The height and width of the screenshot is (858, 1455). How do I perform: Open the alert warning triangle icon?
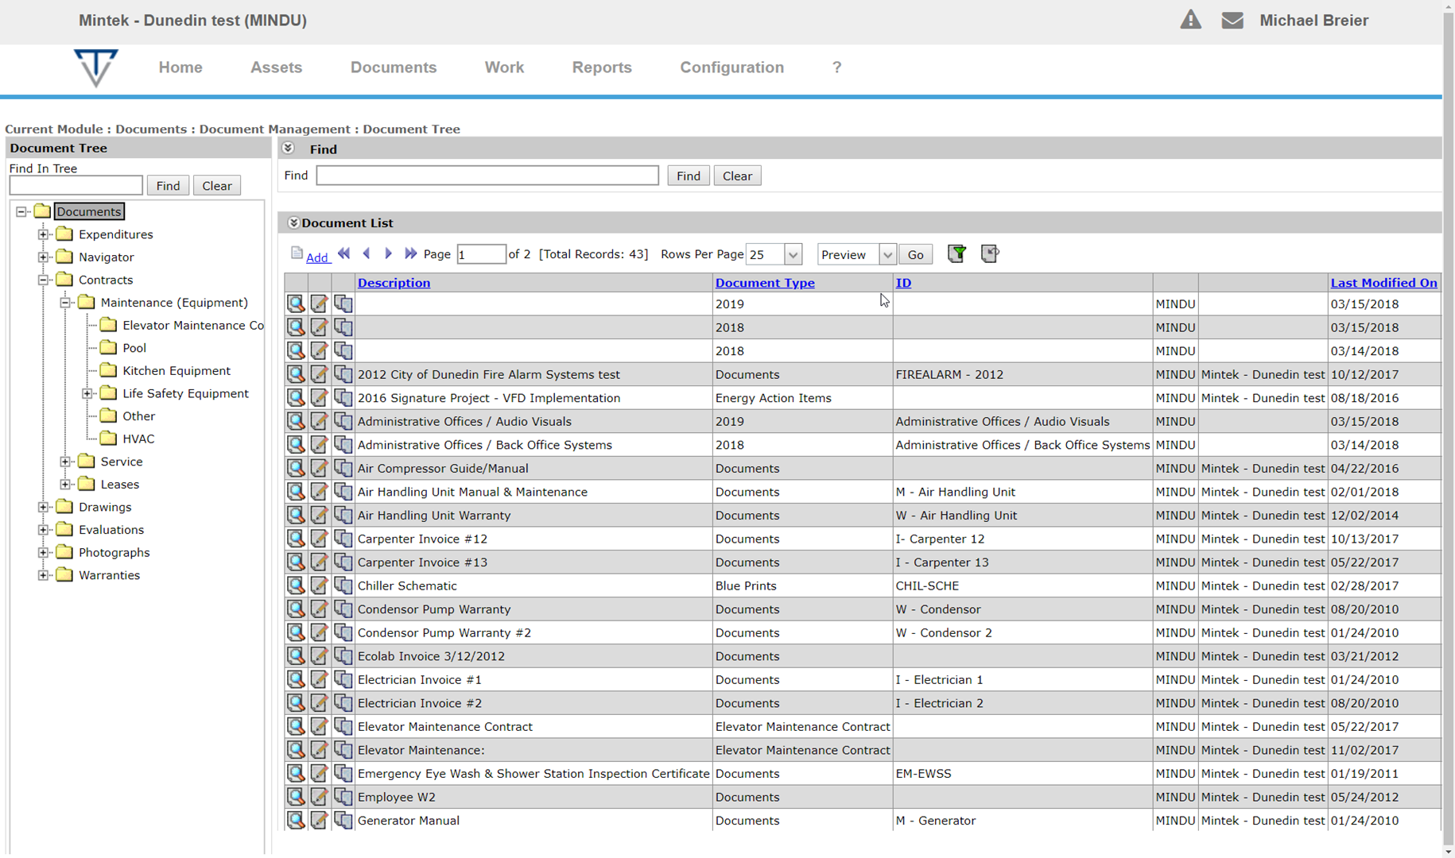pyautogui.click(x=1190, y=20)
